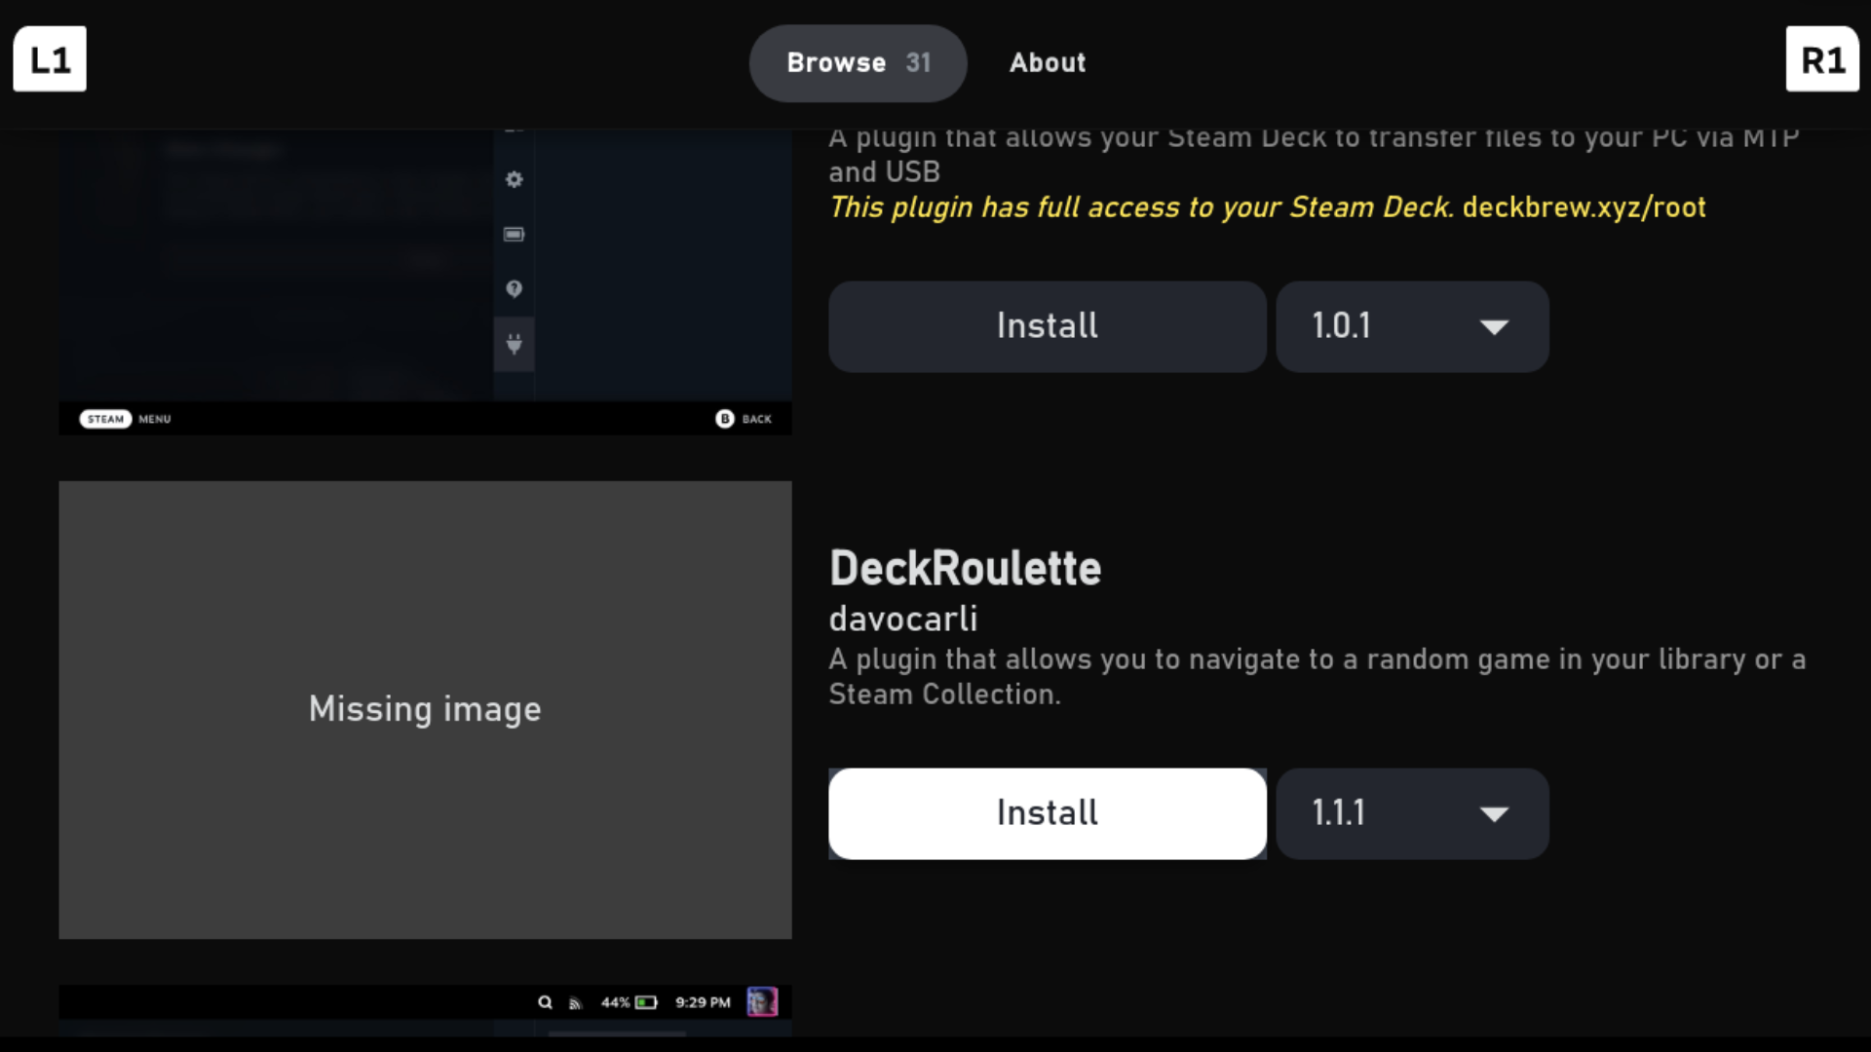Image resolution: width=1871 pixels, height=1052 pixels.
Task: Click the user avatar in the bottom thumbnail
Action: click(762, 1001)
